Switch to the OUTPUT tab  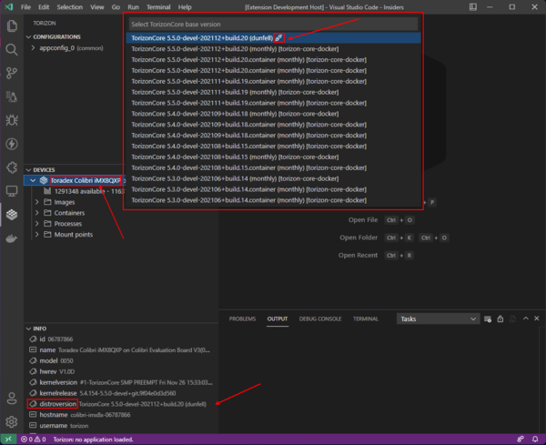pos(278,319)
